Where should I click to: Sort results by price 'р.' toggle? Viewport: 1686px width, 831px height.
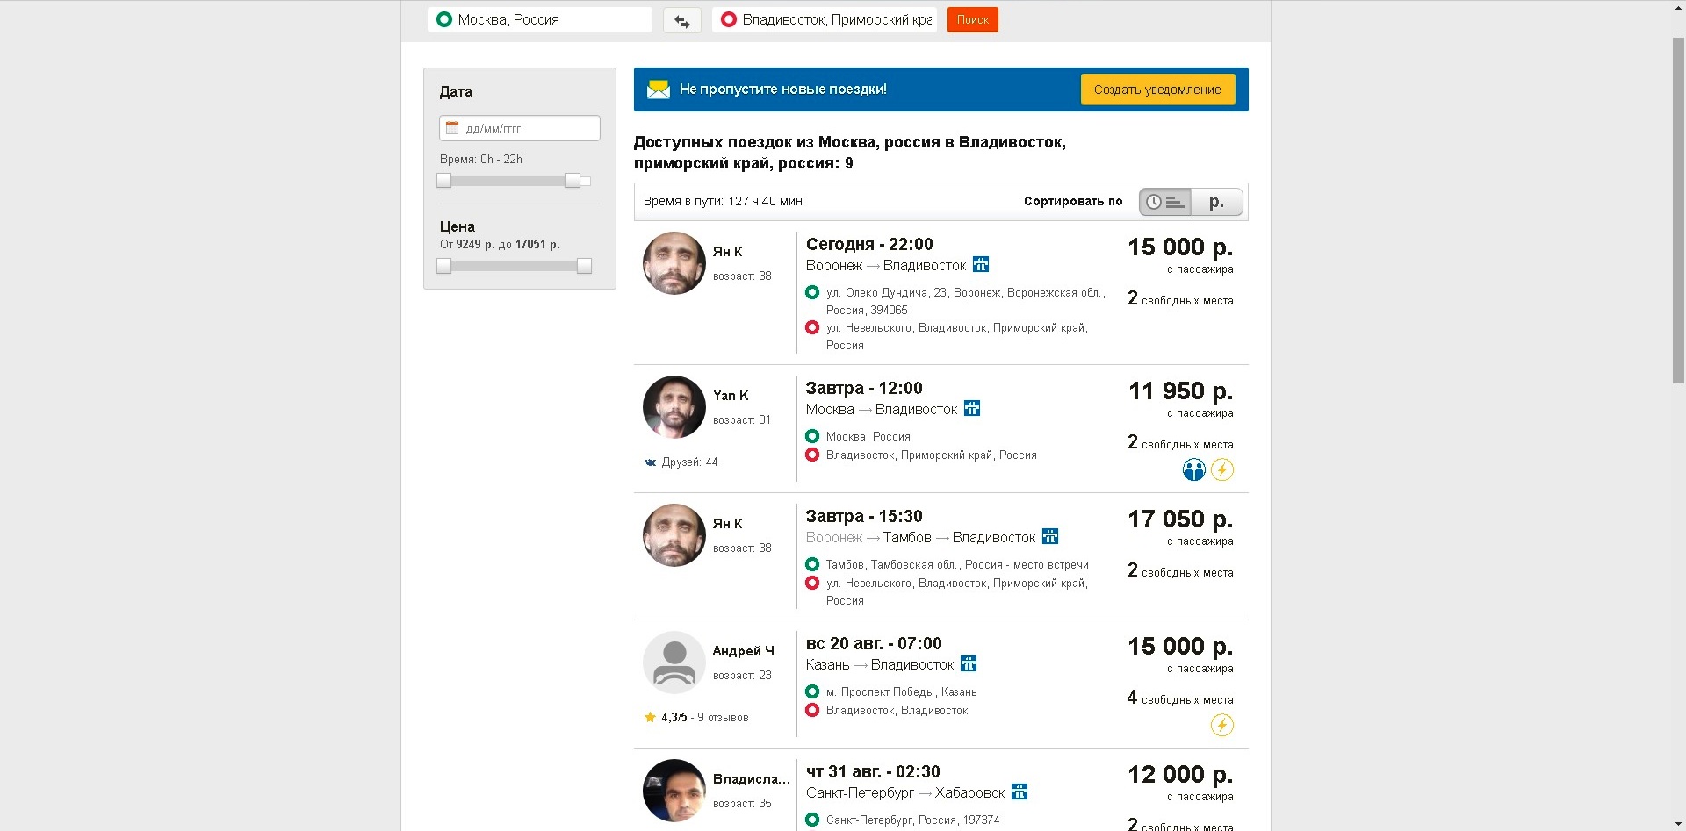[x=1216, y=202]
